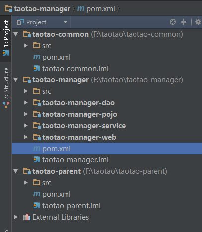
Task: Click the External Libraries icon
Action: click(27, 217)
